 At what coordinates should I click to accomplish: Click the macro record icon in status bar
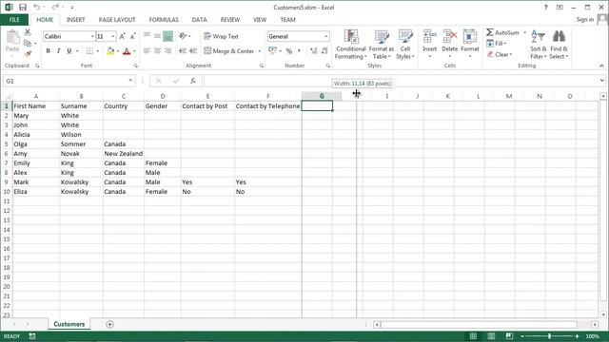[32, 336]
